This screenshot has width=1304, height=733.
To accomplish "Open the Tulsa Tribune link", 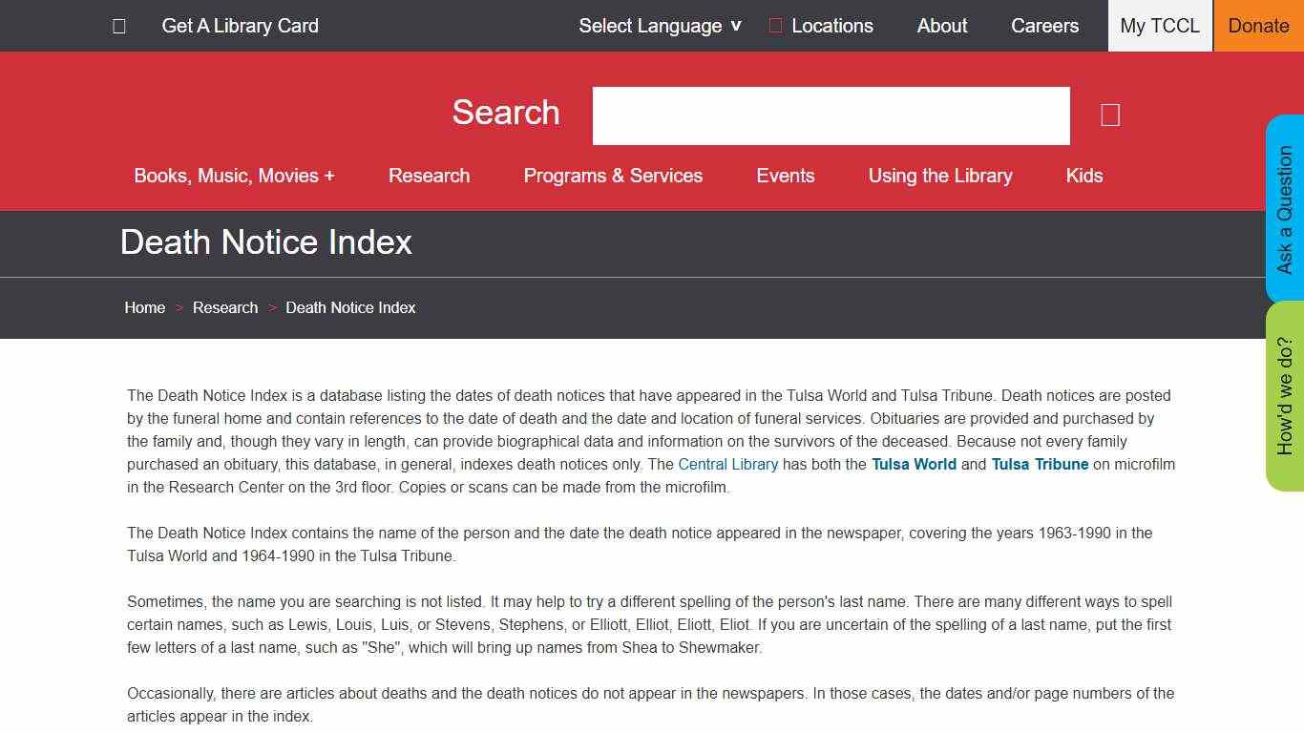I will pos(1040,464).
